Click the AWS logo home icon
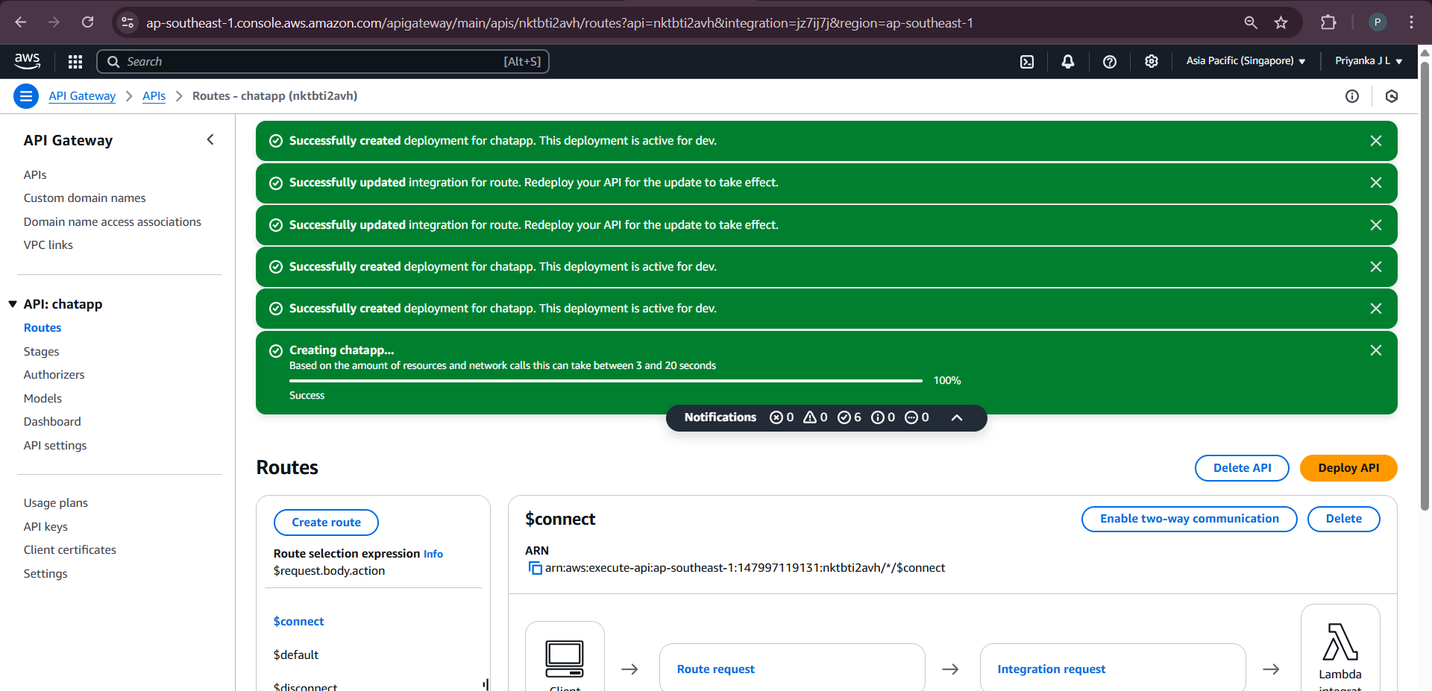This screenshot has height=691, width=1432. tap(27, 61)
